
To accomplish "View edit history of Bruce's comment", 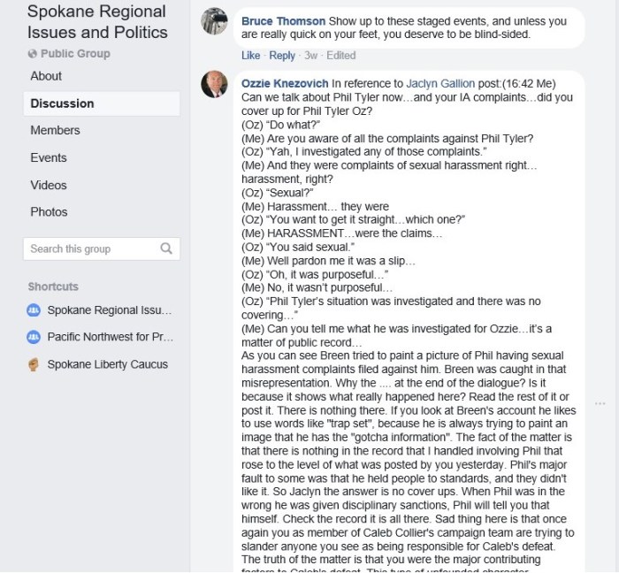I will click(x=340, y=56).
